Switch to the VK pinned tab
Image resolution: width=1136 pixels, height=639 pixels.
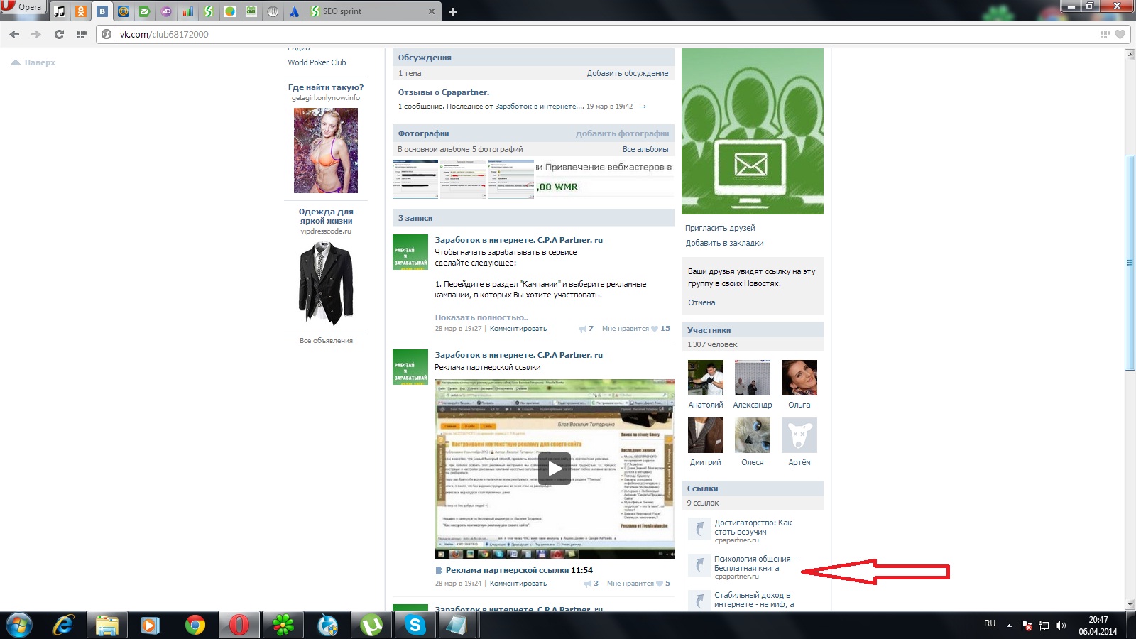tap(102, 11)
